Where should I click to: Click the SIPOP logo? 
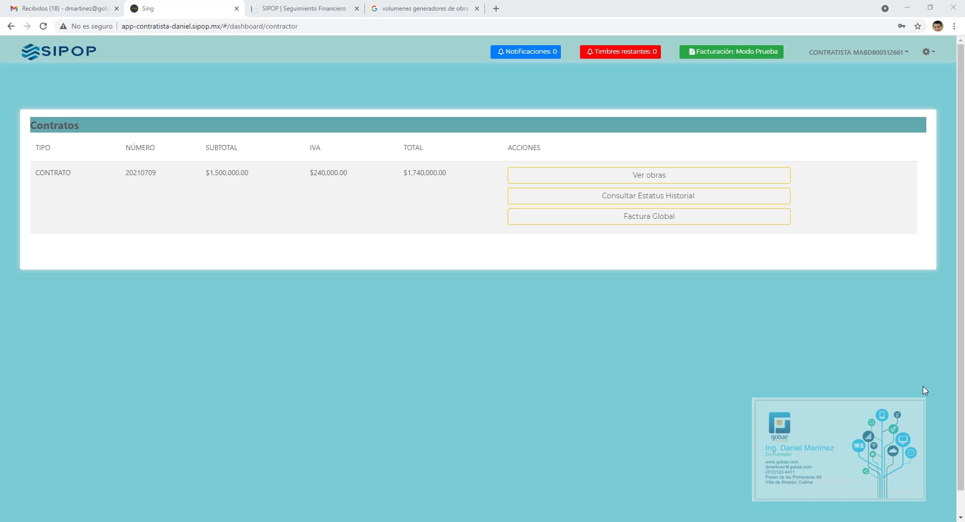click(58, 51)
